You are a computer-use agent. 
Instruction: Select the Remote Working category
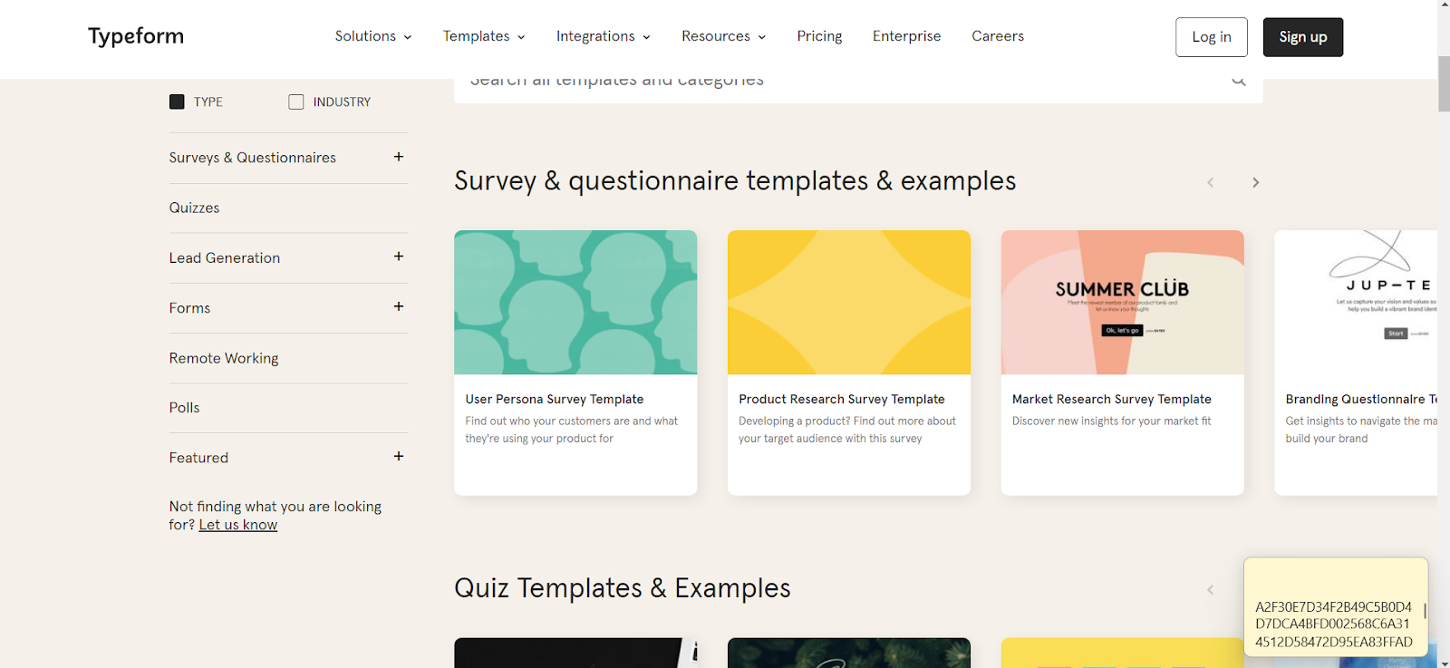[224, 358]
